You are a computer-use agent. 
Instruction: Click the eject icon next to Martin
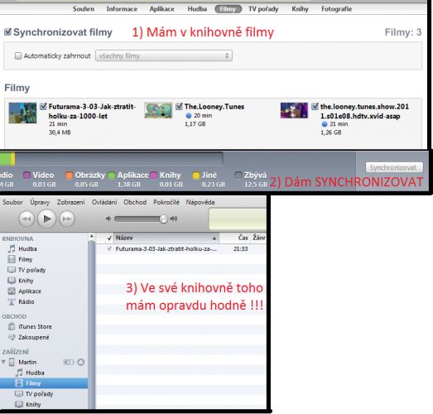[81, 362]
